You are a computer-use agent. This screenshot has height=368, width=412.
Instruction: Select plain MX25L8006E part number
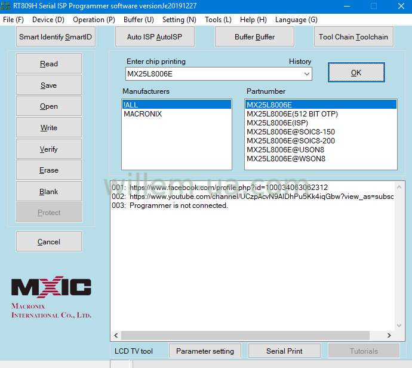tap(321, 105)
